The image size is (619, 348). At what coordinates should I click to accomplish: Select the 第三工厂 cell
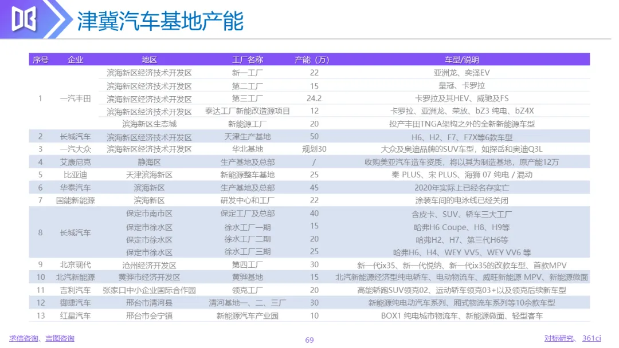click(x=248, y=98)
